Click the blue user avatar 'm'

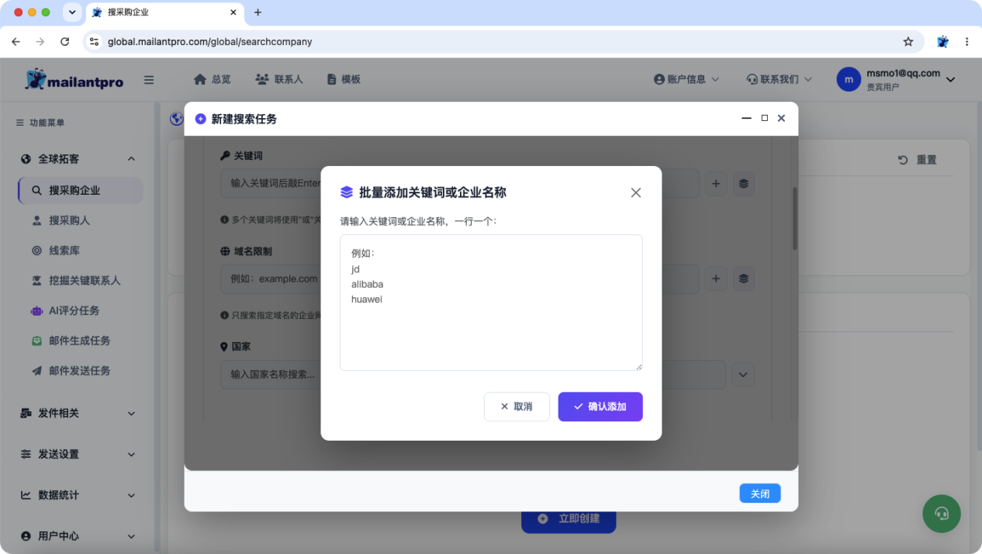(x=849, y=79)
